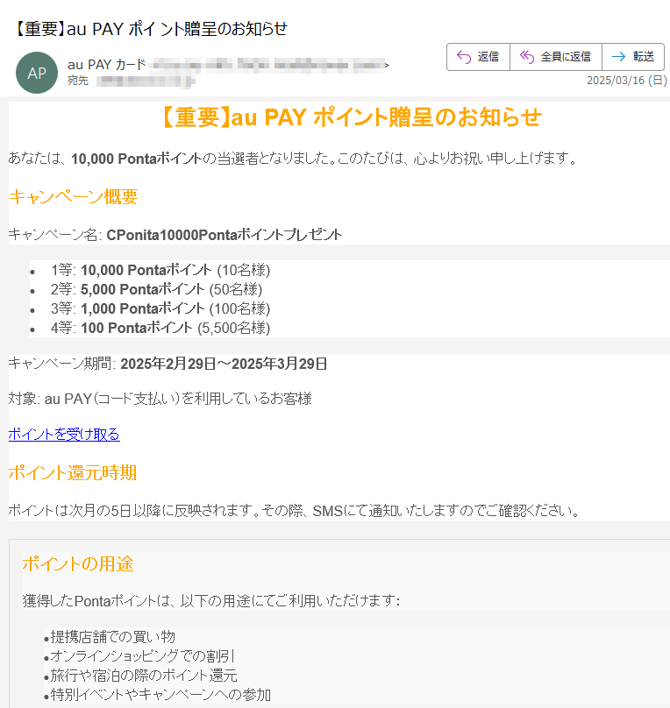Click the ポイントの用途 heading
The width and height of the screenshot is (670, 708).
[78, 564]
